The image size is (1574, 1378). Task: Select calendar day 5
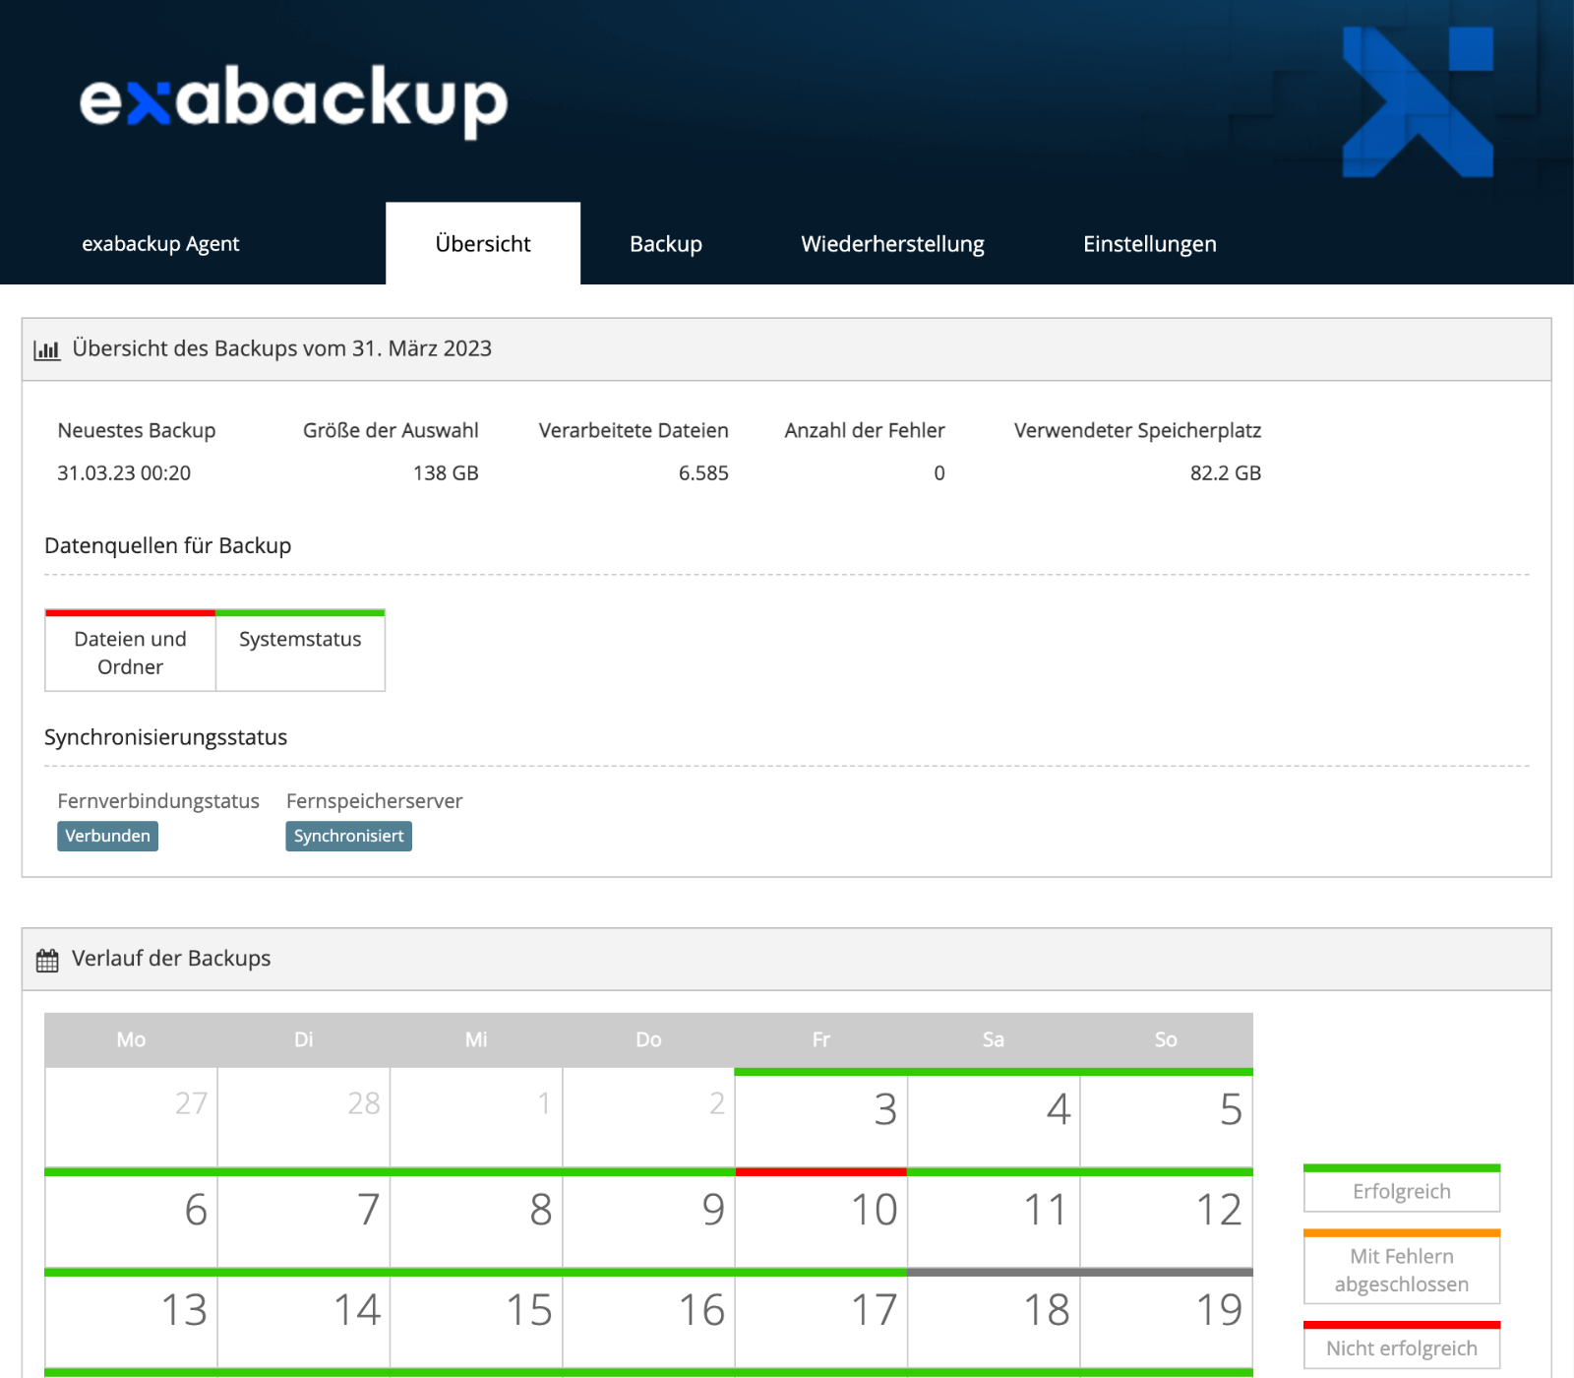pos(1167,1118)
